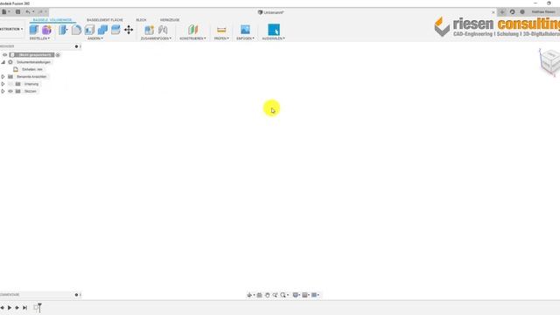Select the Fillet tool icon
This screenshot has width=560, height=315.
(76, 30)
